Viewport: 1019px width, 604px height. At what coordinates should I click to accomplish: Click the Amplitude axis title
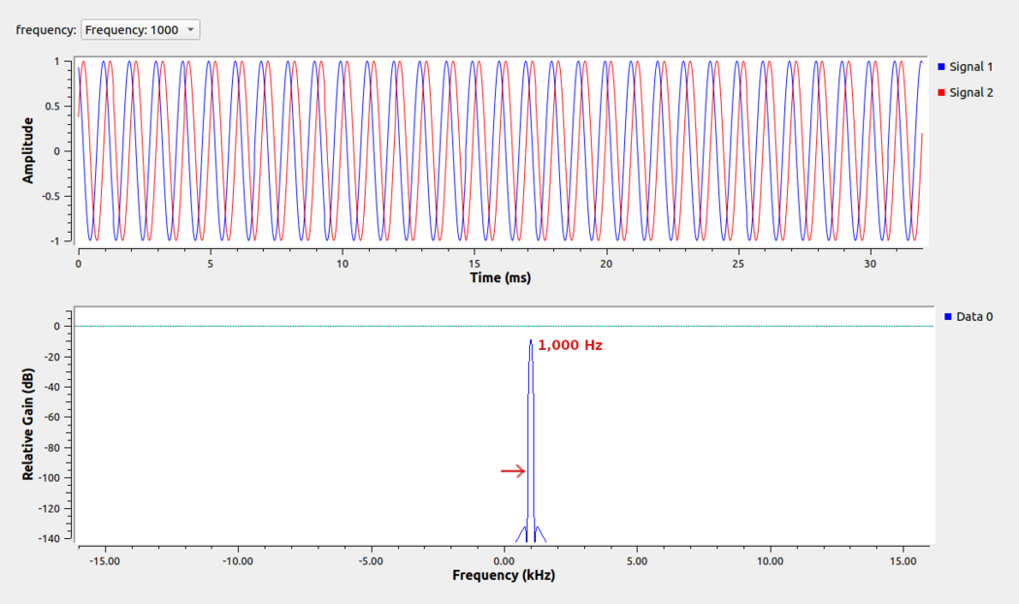pos(28,150)
